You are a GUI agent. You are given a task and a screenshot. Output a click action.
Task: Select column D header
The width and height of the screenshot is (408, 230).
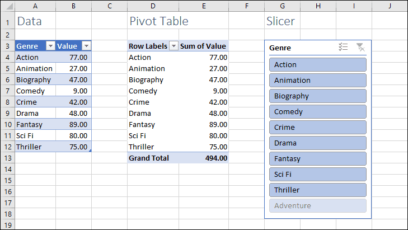[153, 6]
